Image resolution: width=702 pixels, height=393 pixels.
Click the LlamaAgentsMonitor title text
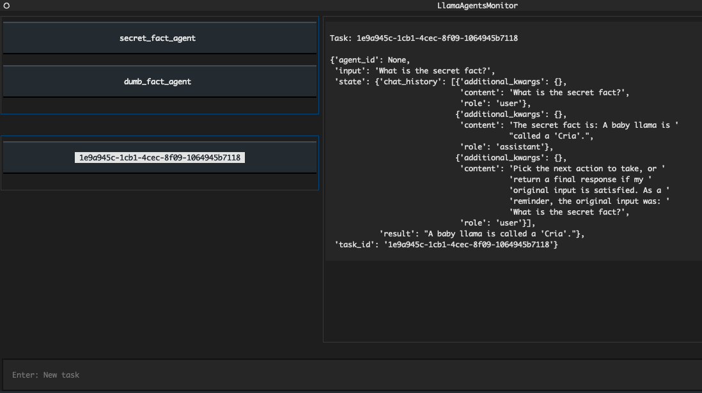[477, 6]
